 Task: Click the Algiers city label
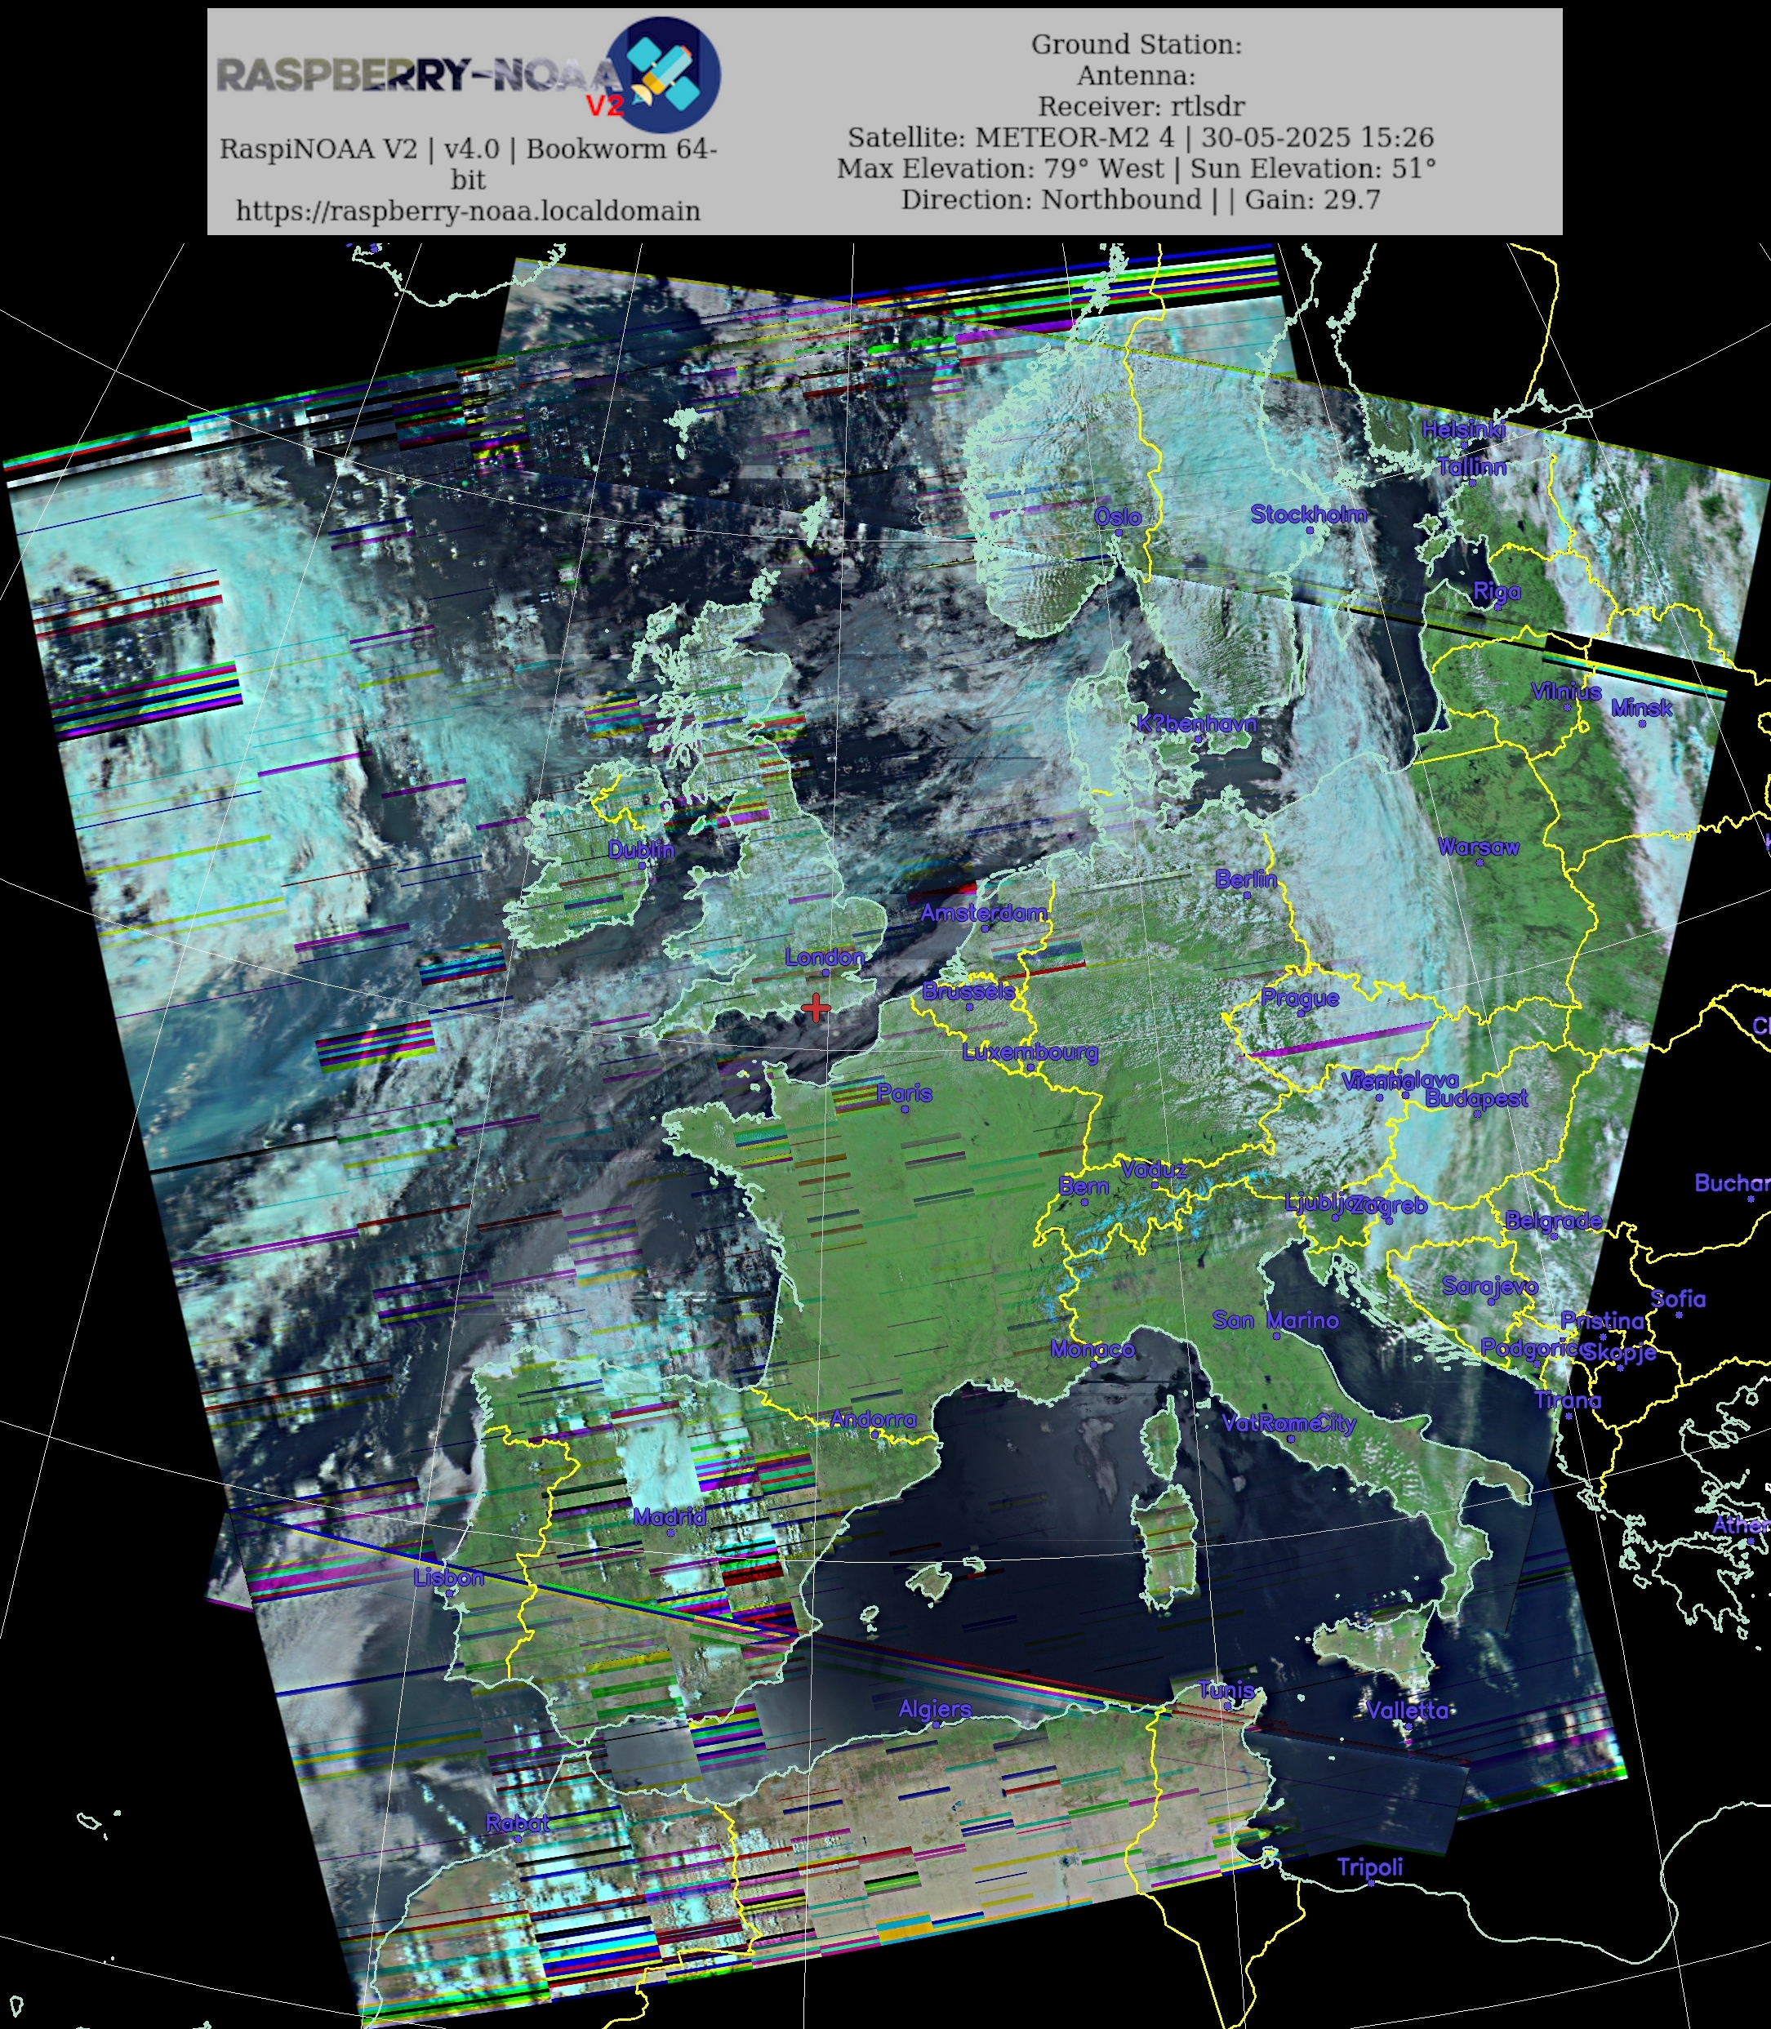click(935, 1709)
